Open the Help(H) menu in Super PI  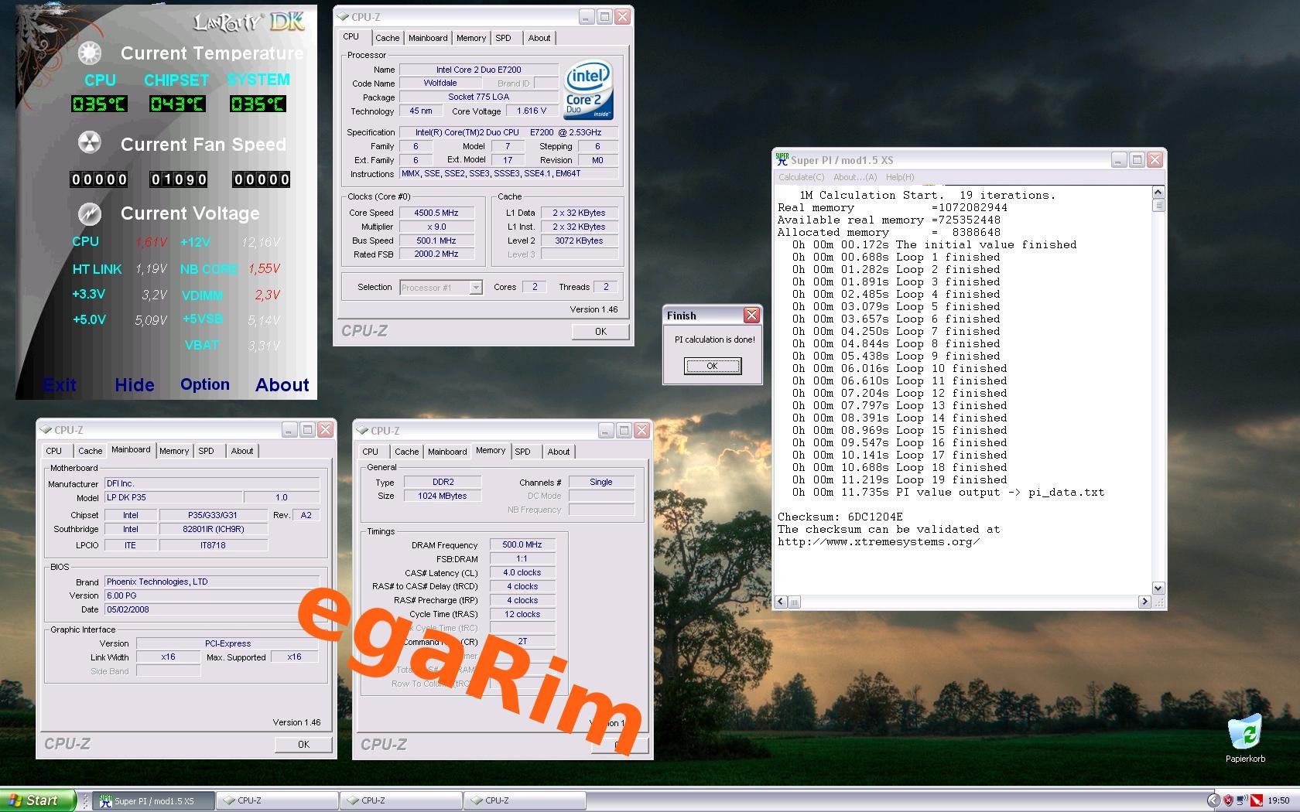(x=900, y=177)
